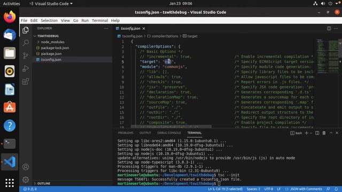Click the editor minimap preview
The image size is (342, 192).
[x=327, y=57]
